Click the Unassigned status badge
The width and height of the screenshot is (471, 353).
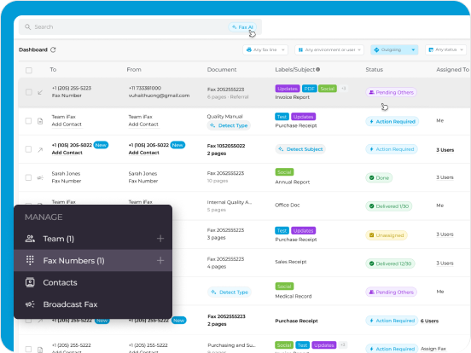[387, 235]
